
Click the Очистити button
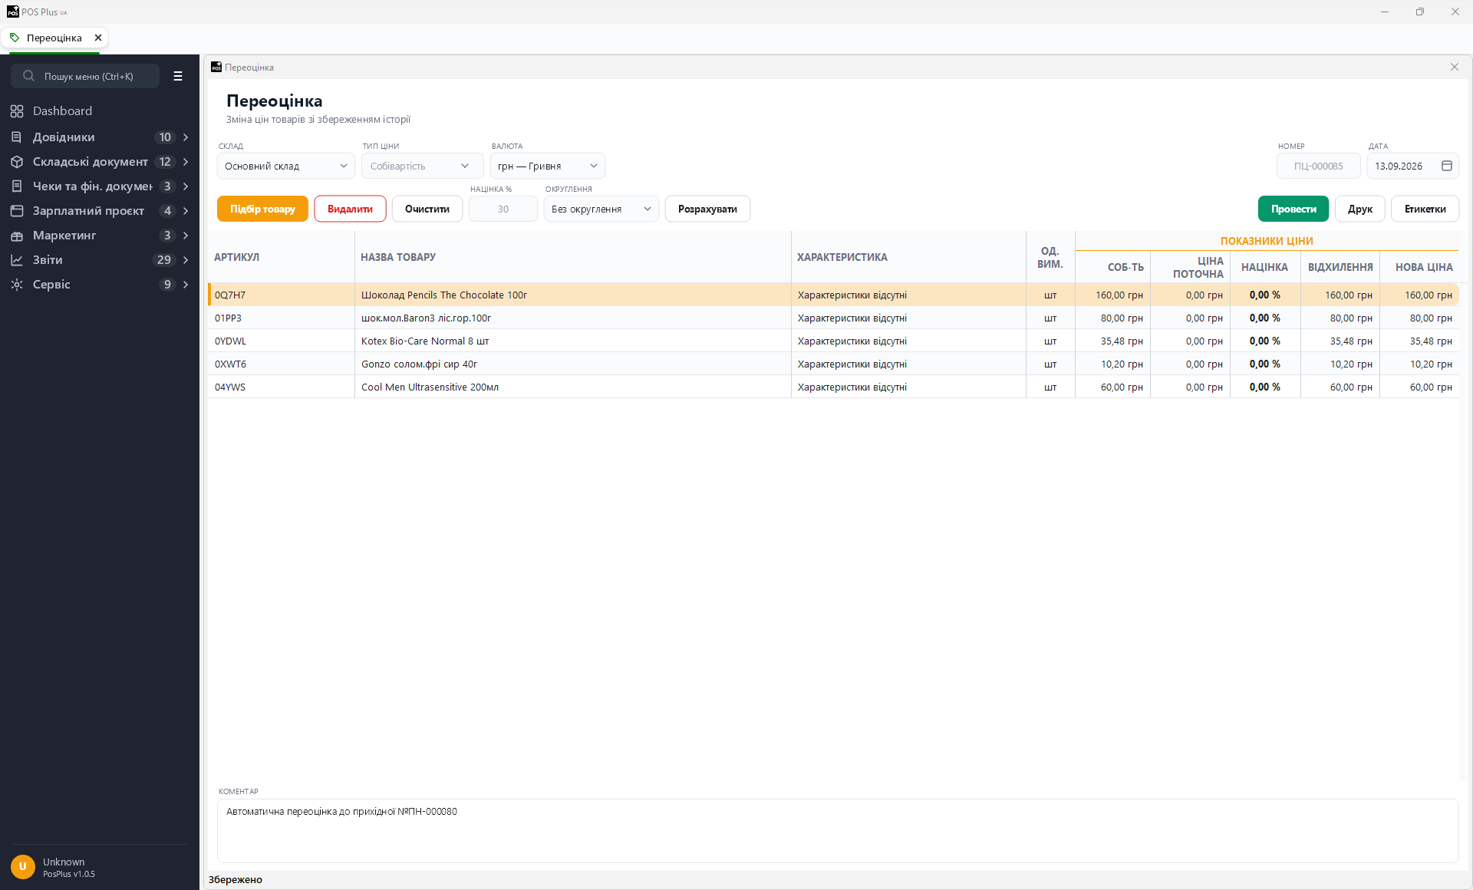pyautogui.click(x=427, y=209)
